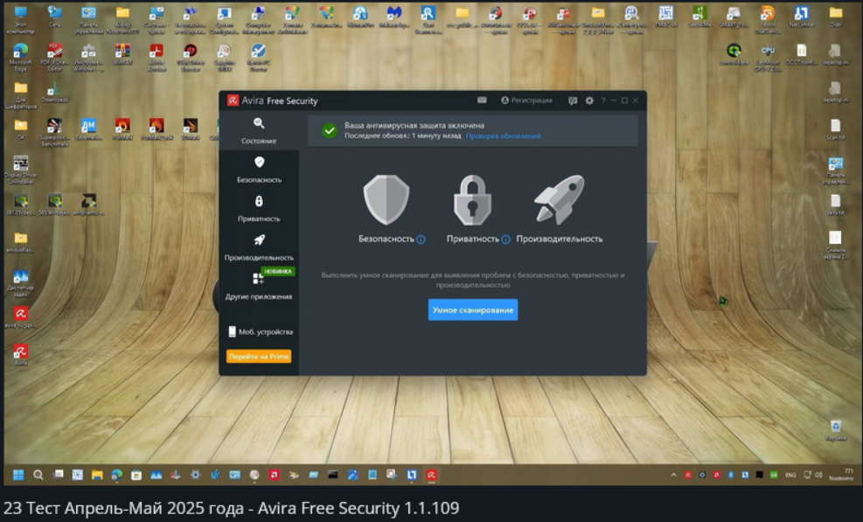Screen dimensions: 863x522
Task: Open the Производительность section in sidebar
Action: point(259,247)
